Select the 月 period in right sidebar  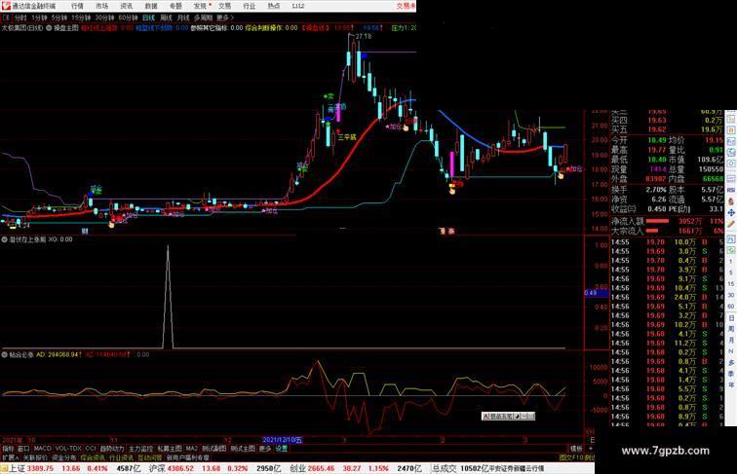point(731,341)
